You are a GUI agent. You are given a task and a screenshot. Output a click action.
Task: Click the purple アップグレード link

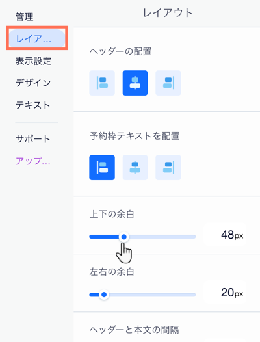(x=33, y=161)
